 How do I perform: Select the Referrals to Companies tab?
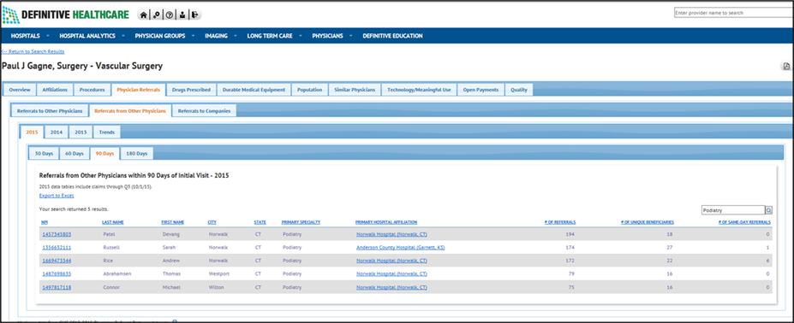click(x=204, y=111)
